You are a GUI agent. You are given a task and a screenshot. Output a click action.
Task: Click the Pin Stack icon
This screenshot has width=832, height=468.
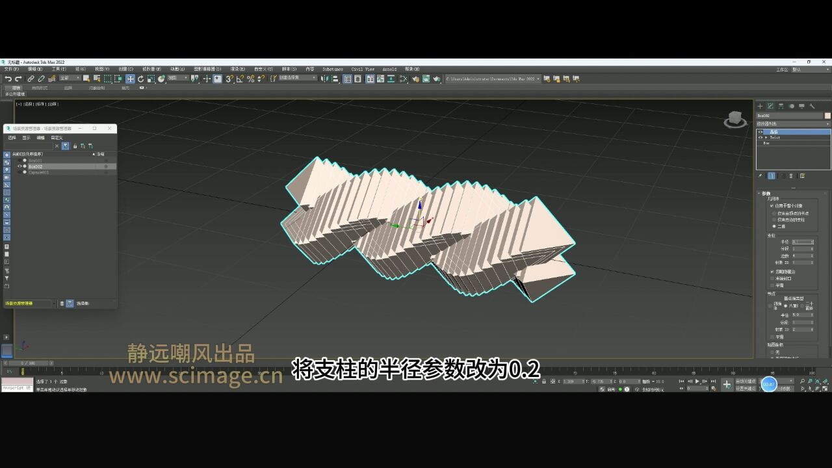point(760,176)
